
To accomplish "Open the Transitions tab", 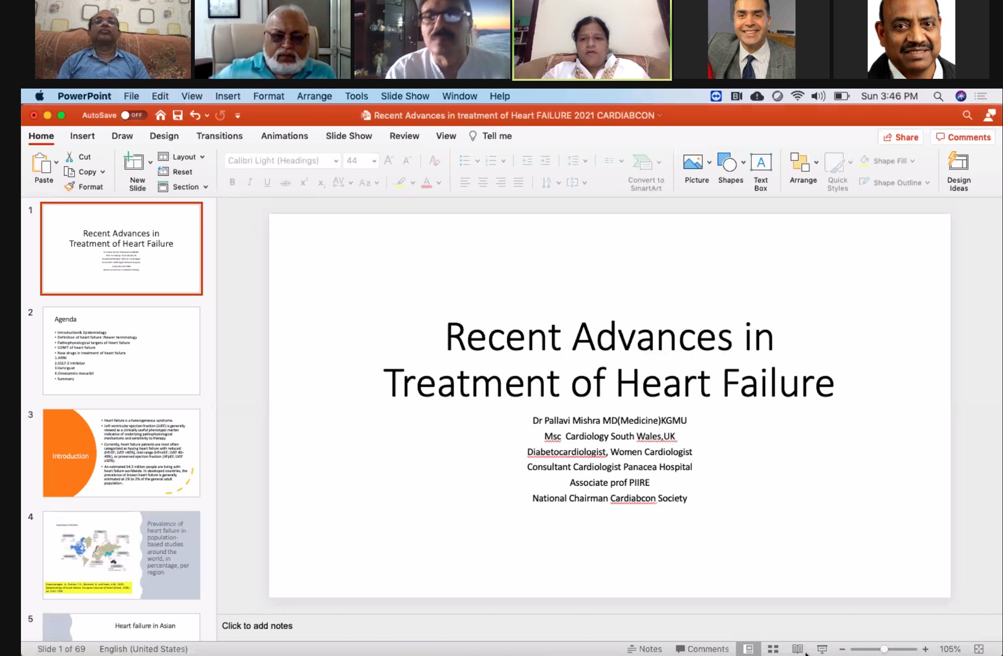I will click(x=219, y=136).
